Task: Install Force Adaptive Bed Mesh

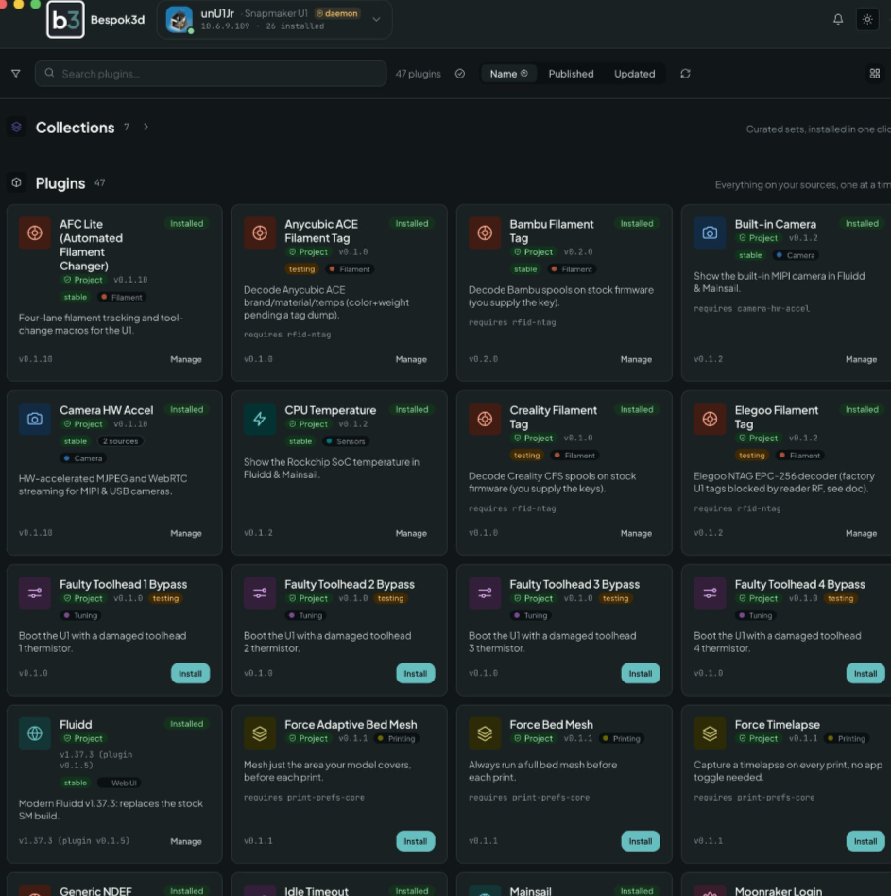Action: coord(415,841)
